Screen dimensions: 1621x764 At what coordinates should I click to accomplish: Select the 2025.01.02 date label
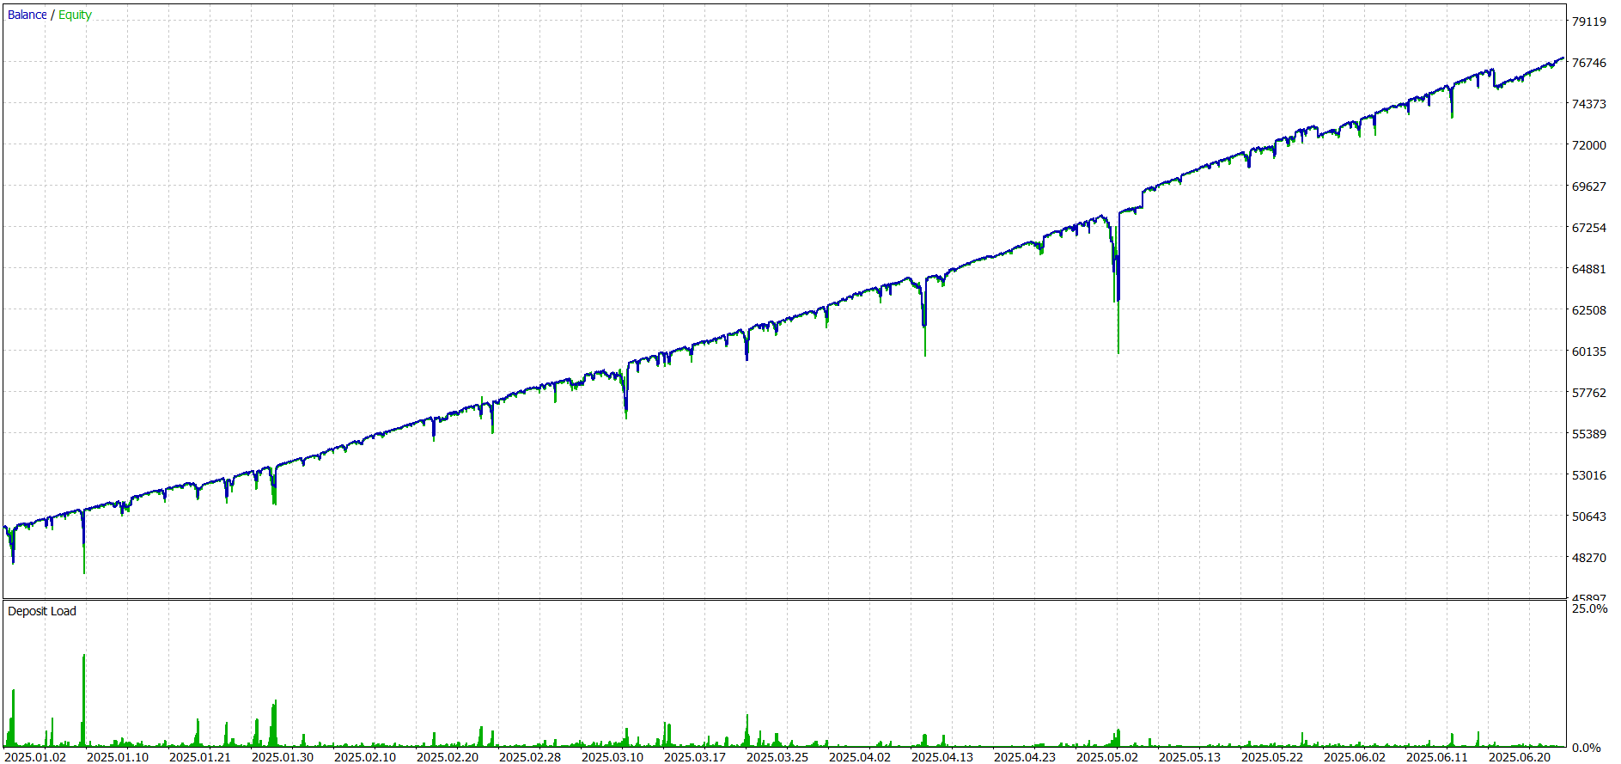(35, 757)
